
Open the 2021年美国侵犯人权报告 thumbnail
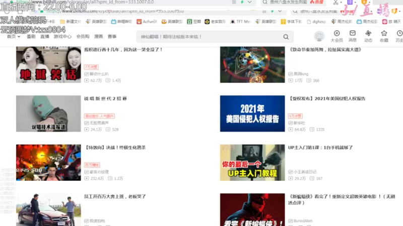(x=252, y=114)
